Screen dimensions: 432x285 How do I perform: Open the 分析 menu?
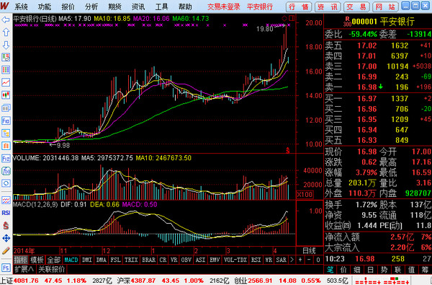(91, 6)
